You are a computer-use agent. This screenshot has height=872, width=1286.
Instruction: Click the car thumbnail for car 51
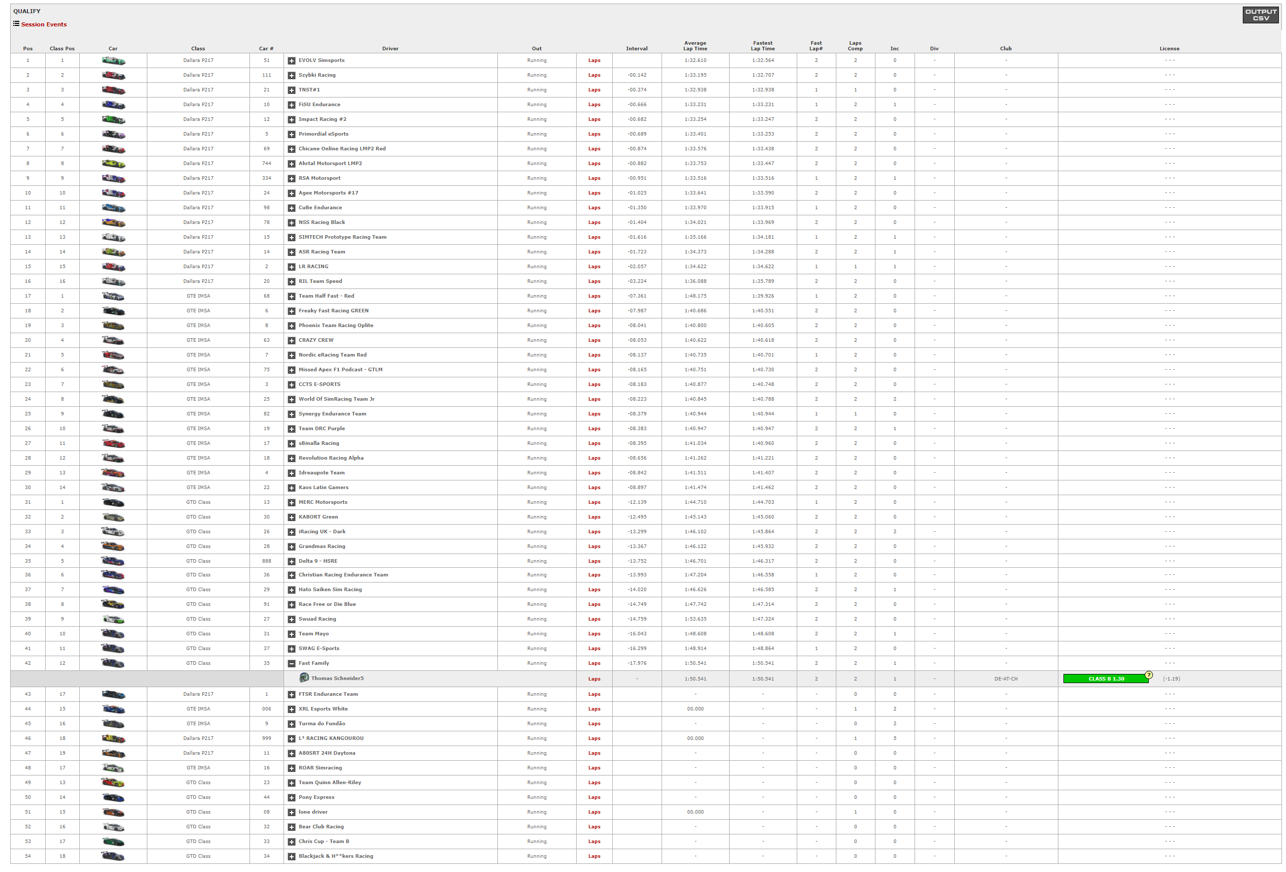point(113,61)
